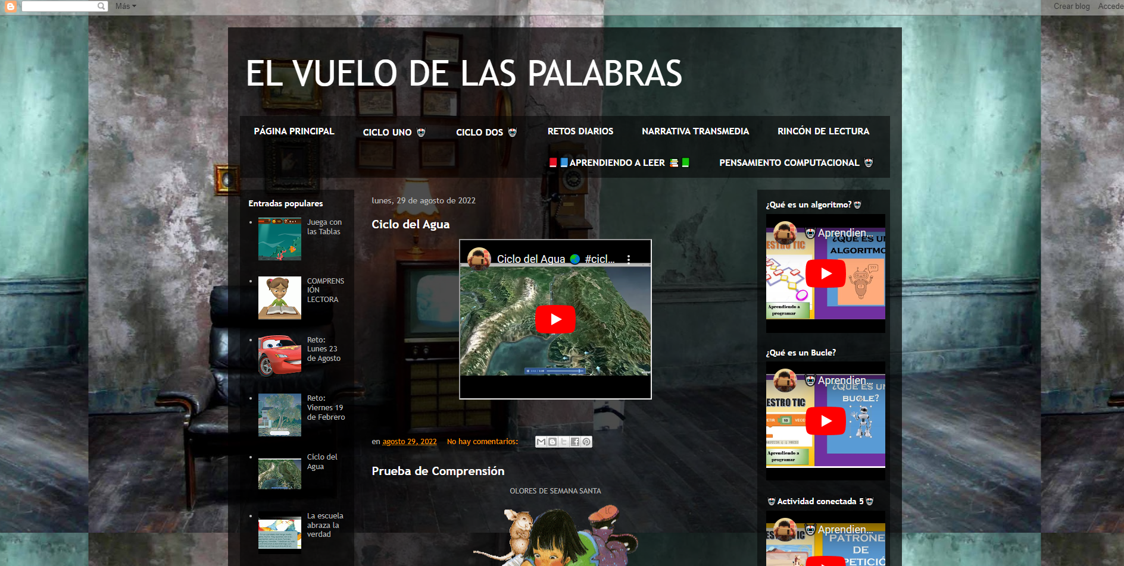Image resolution: width=1124 pixels, height=566 pixels.
Task: Share the post to Twitter
Action: (x=564, y=442)
